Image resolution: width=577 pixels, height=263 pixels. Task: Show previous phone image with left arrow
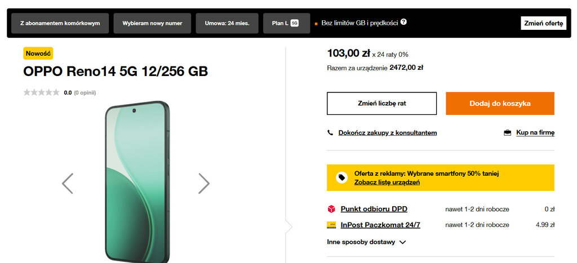pos(68,183)
